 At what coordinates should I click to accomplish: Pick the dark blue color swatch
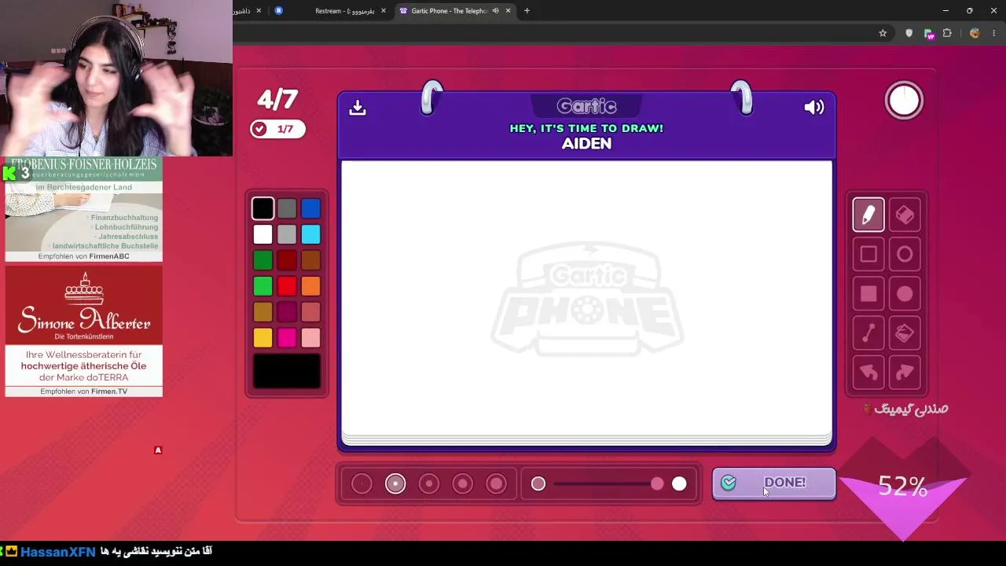click(310, 208)
